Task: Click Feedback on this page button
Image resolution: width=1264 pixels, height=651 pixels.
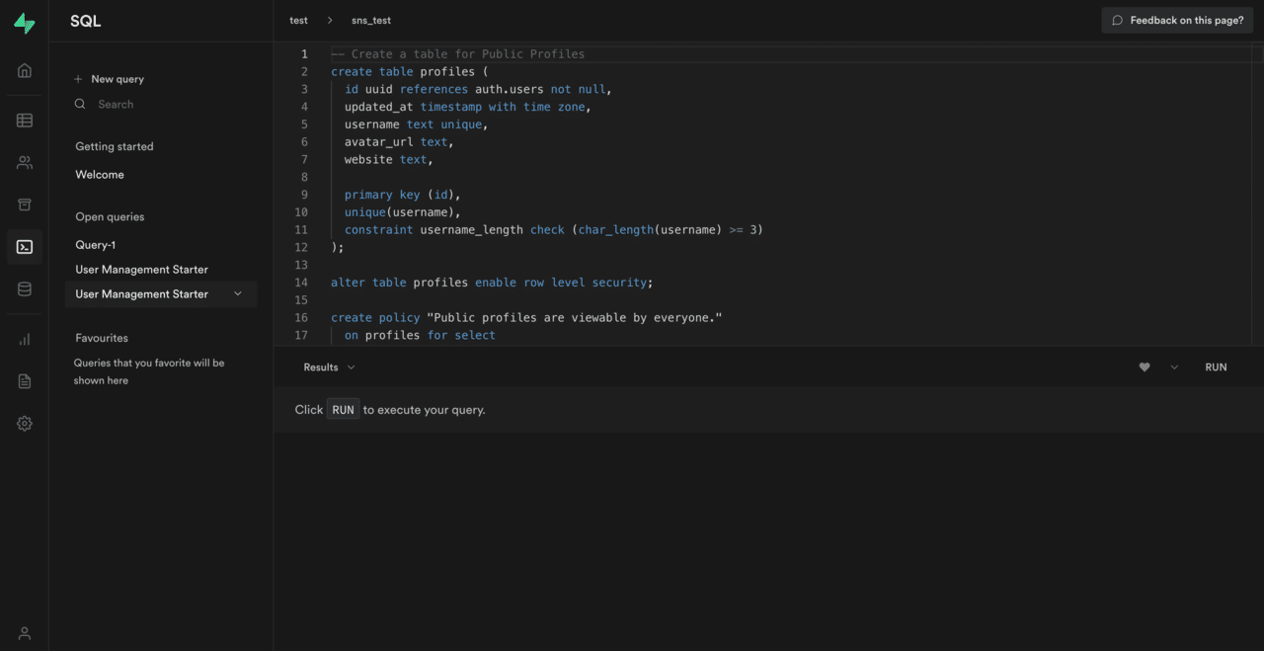Action: click(1177, 20)
